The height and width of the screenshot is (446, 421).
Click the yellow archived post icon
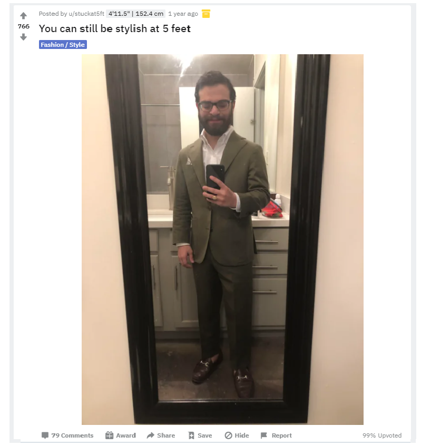[206, 14]
